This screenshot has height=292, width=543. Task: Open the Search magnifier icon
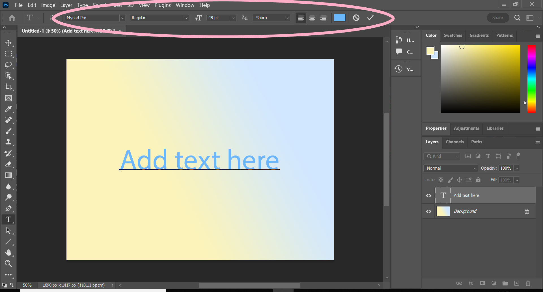(517, 18)
